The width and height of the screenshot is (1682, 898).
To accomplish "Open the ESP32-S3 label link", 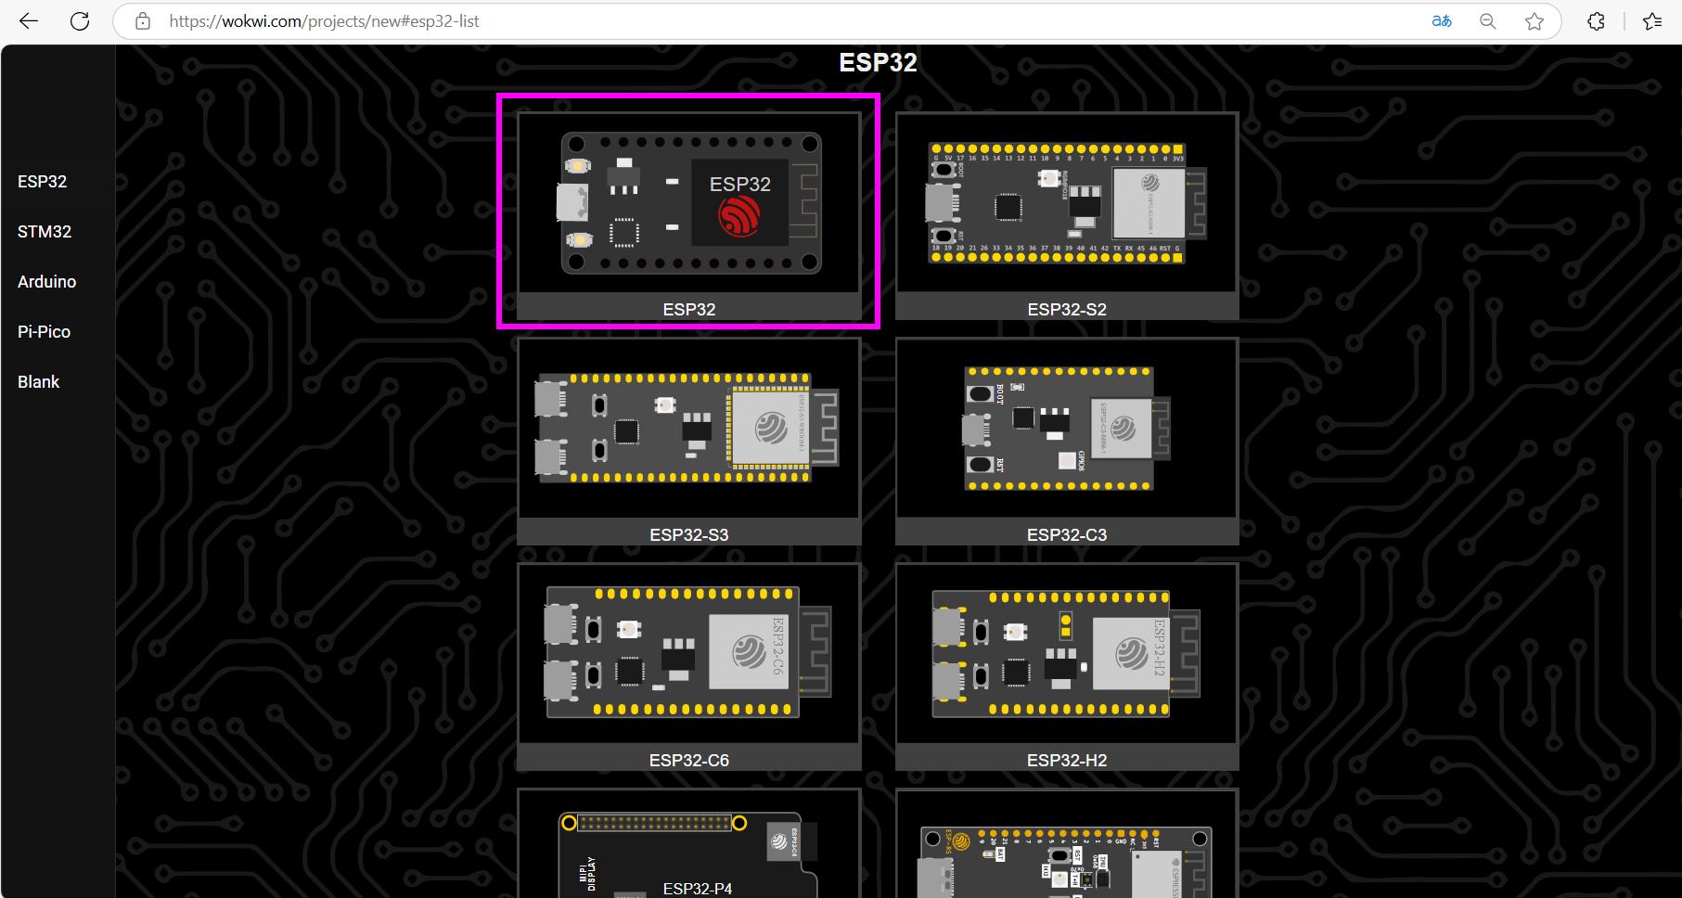I will click(689, 534).
